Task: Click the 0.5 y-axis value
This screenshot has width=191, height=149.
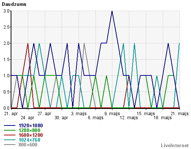Action: point(6,92)
